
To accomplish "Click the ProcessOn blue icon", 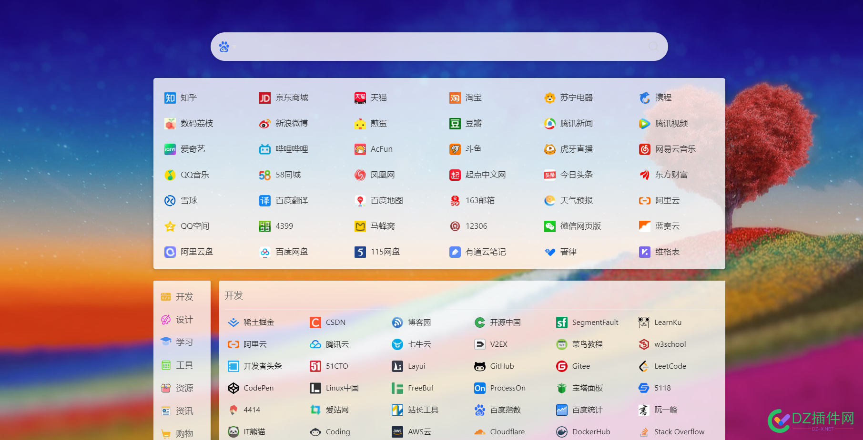I will 480,388.
